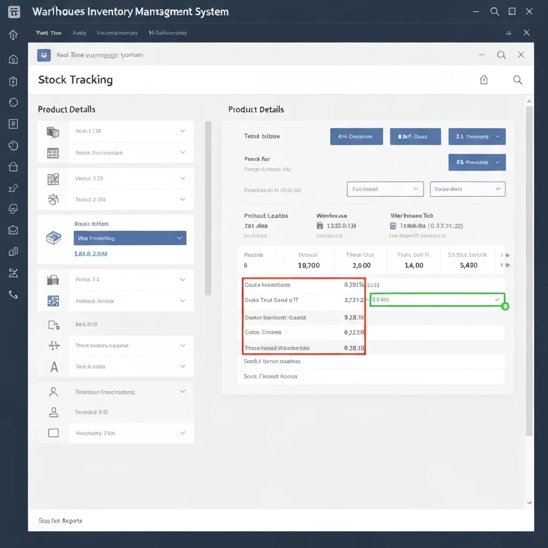Switch to the "VI Gailbtenoits" tab
This screenshot has height=548, width=548.
[168, 33]
